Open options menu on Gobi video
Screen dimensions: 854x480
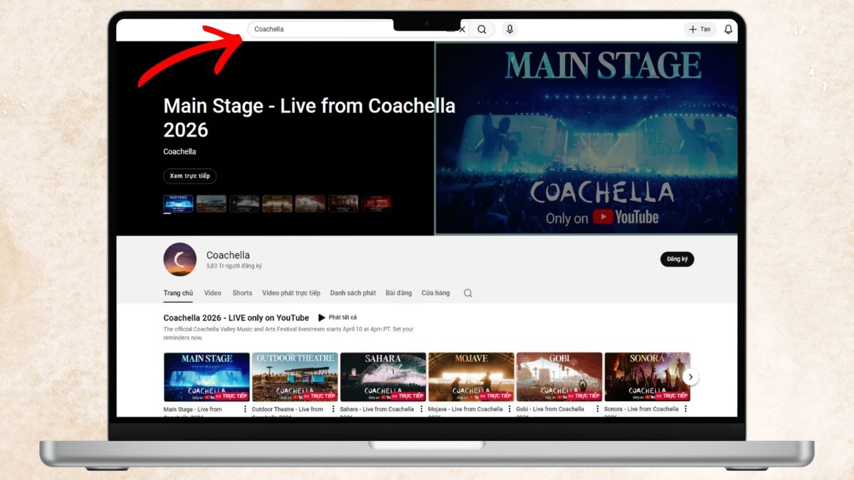coord(598,407)
